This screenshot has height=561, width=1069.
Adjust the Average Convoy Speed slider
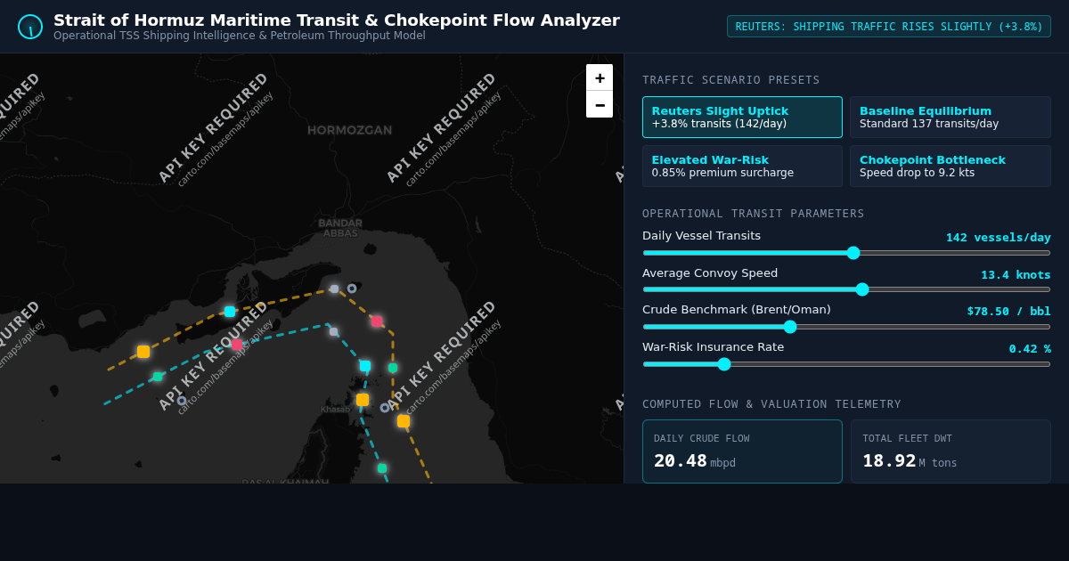[846, 289]
